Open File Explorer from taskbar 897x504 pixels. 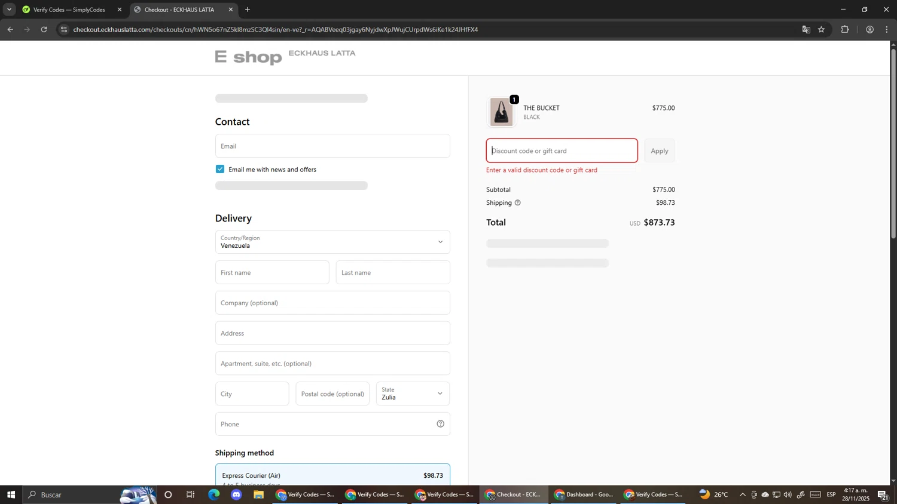[x=259, y=494]
